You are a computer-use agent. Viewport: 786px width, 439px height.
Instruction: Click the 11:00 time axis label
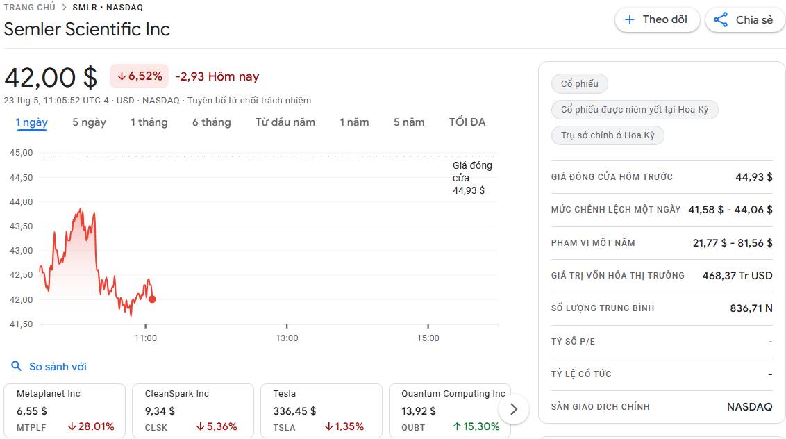click(x=145, y=338)
